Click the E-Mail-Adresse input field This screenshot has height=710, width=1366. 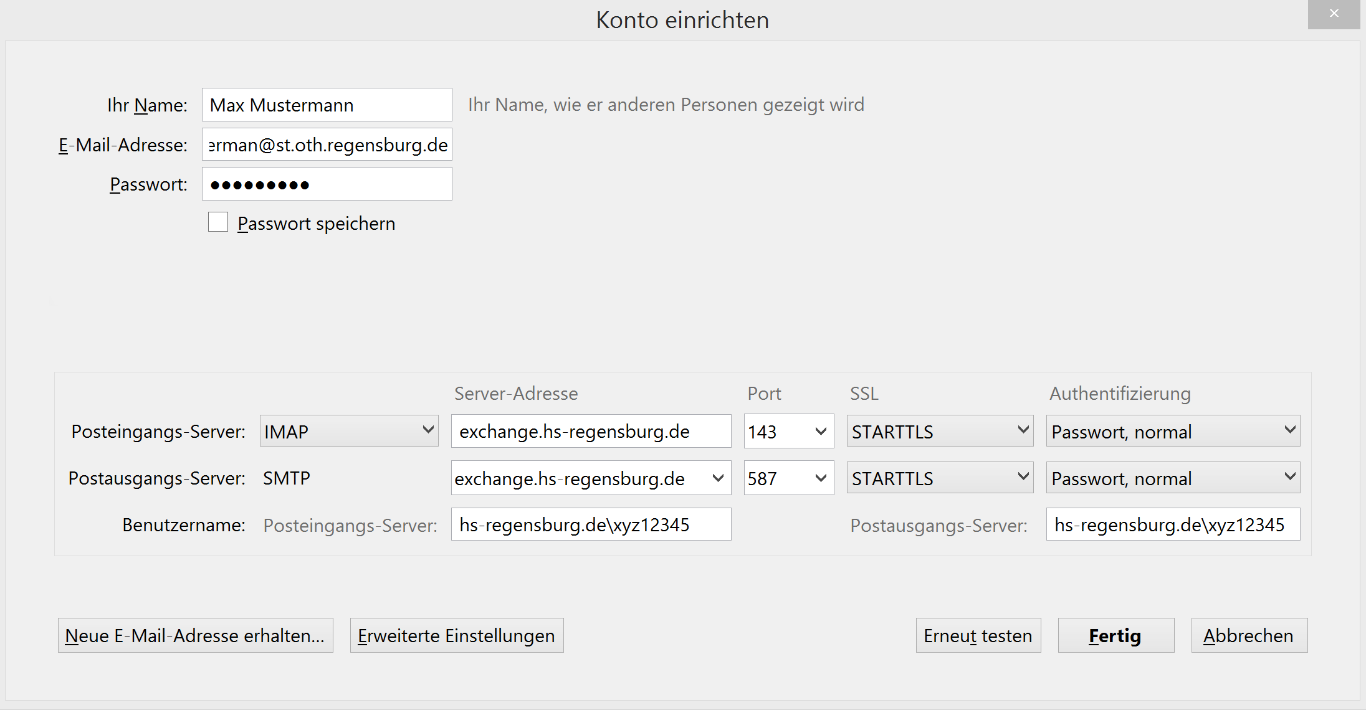[327, 144]
